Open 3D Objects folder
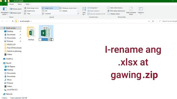177x99 pixels. click(x=11, y=67)
